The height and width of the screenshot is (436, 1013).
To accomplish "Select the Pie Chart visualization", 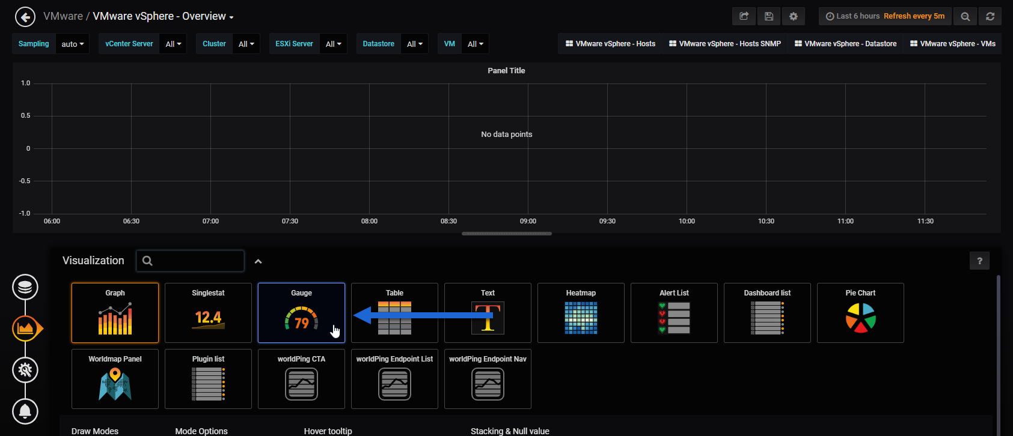I will tap(860, 313).
